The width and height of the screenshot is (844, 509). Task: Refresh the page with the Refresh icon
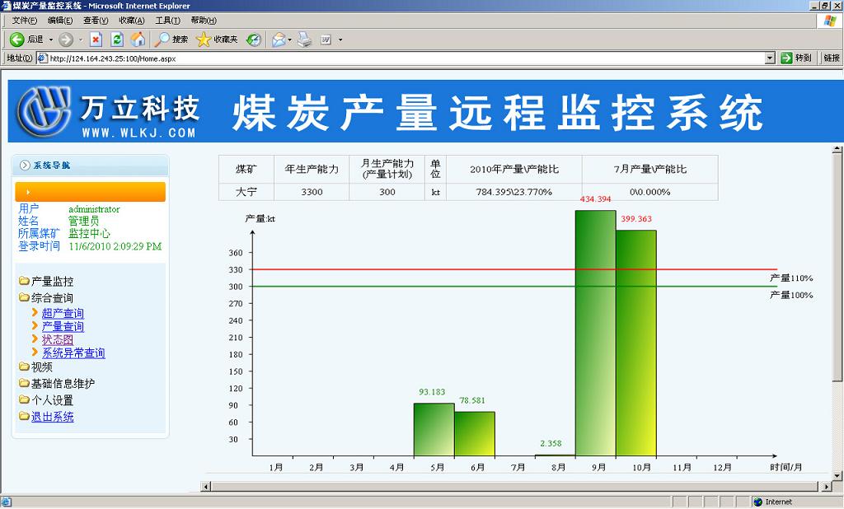pyautogui.click(x=117, y=39)
